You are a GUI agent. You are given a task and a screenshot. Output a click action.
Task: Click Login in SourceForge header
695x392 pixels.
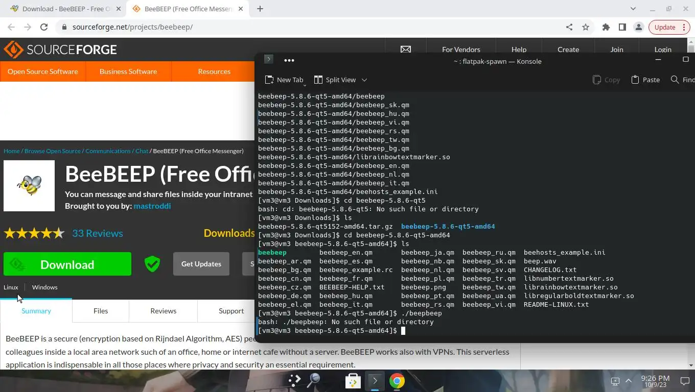[x=663, y=50]
